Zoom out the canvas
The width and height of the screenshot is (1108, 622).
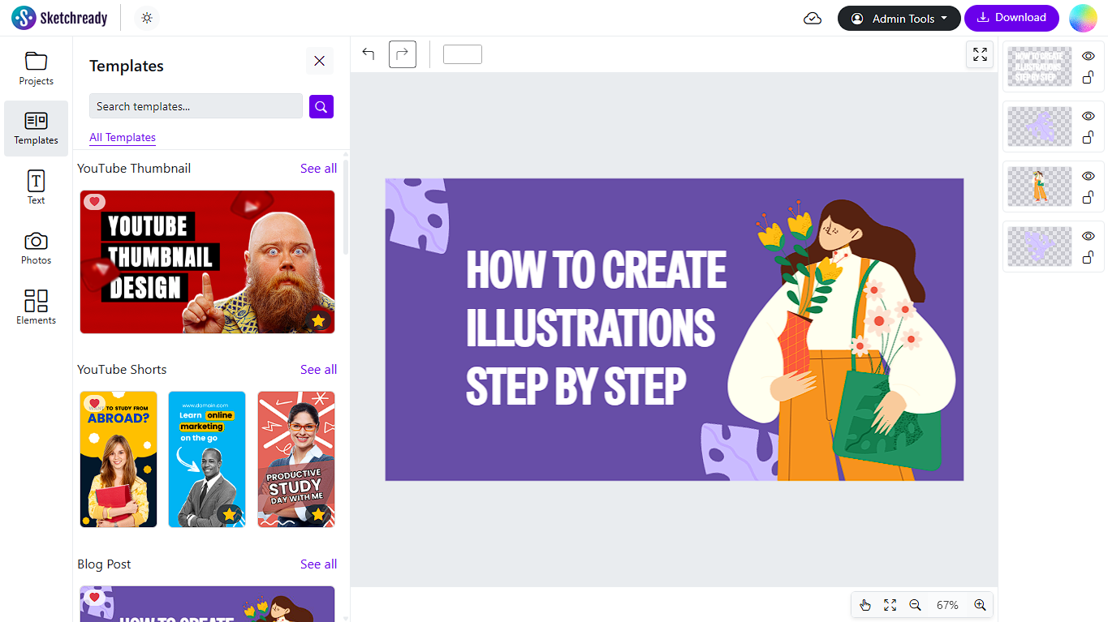916,605
